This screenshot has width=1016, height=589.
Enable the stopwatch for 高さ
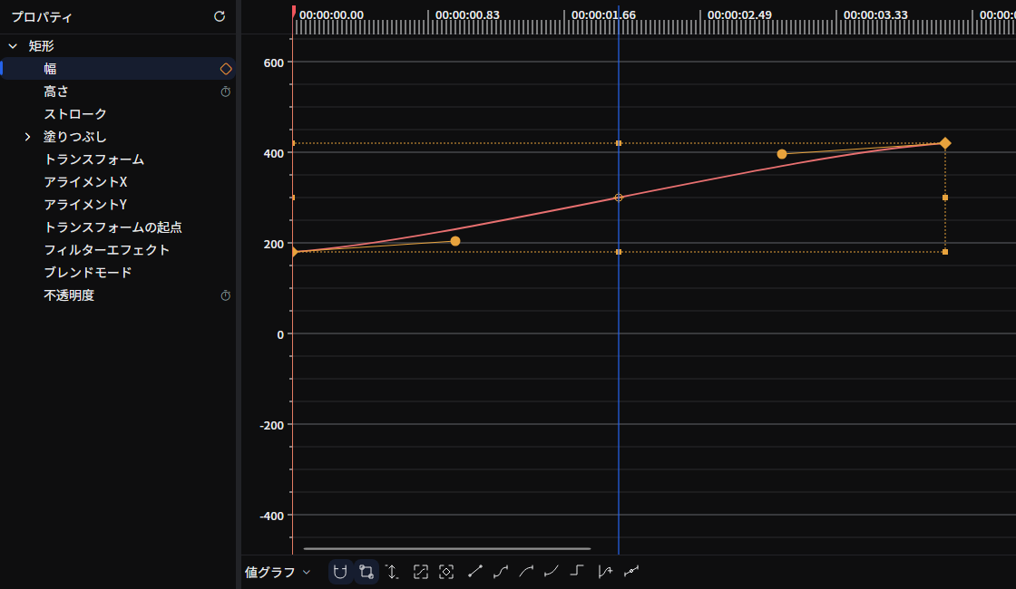pyautogui.click(x=226, y=92)
